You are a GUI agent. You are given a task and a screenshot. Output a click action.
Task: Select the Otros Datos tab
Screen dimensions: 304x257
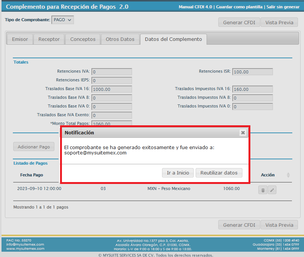click(x=120, y=39)
